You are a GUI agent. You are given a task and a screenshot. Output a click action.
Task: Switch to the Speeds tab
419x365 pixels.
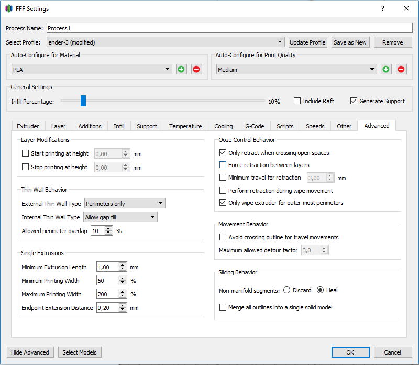(315, 126)
